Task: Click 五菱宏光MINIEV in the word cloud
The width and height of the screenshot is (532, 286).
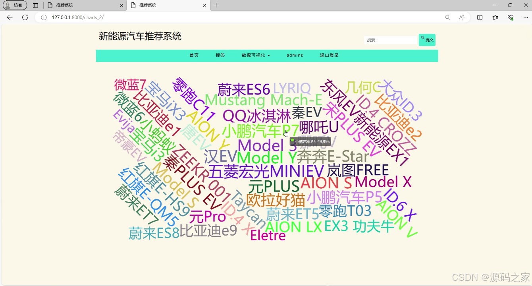Action: [x=264, y=170]
